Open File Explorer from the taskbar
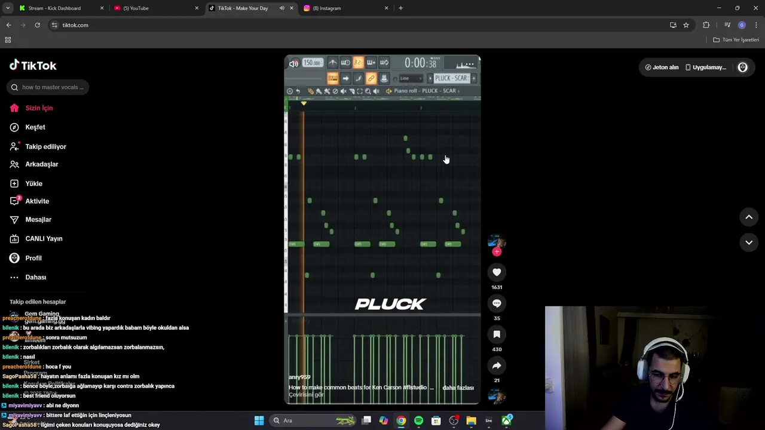The height and width of the screenshot is (430, 765). pyautogui.click(x=471, y=420)
